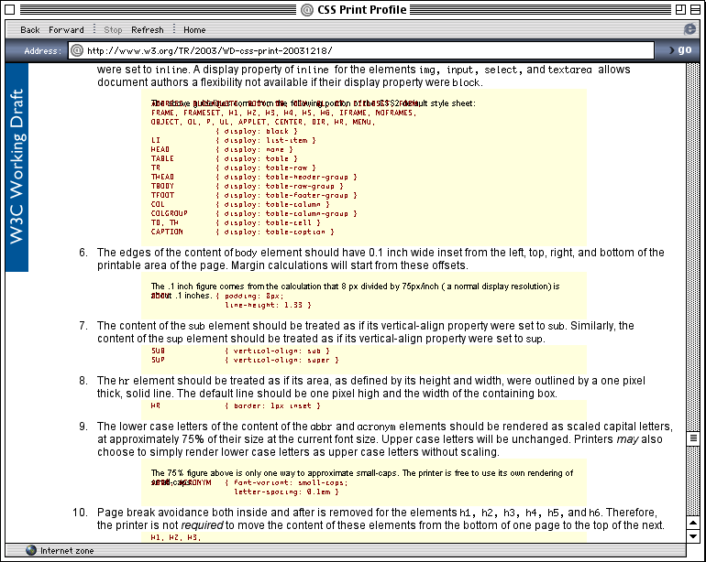Click the Back button in toolbar

(x=29, y=30)
